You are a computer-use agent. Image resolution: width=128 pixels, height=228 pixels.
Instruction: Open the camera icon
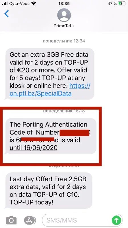(11, 220)
